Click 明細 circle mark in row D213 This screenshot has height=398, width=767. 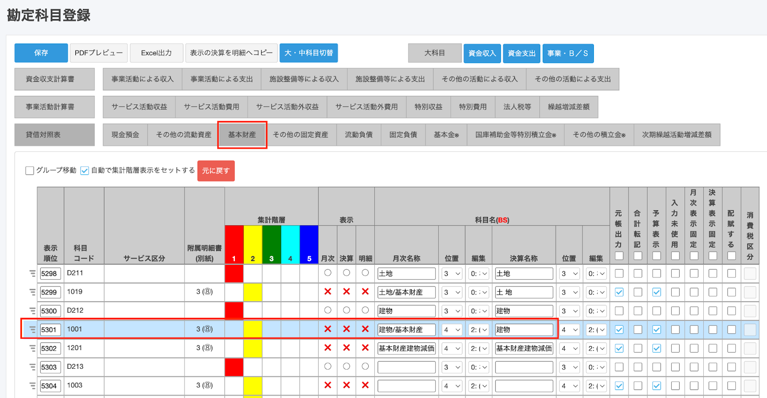coord(365,366)
